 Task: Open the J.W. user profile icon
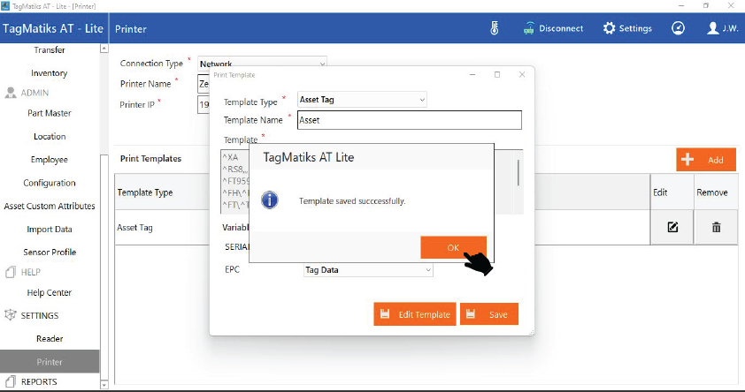713,28
